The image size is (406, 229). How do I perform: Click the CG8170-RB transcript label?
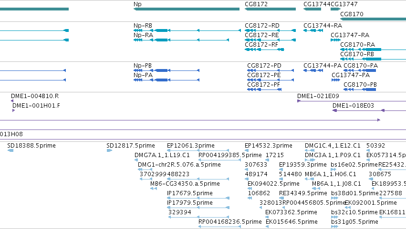(357, 54)
